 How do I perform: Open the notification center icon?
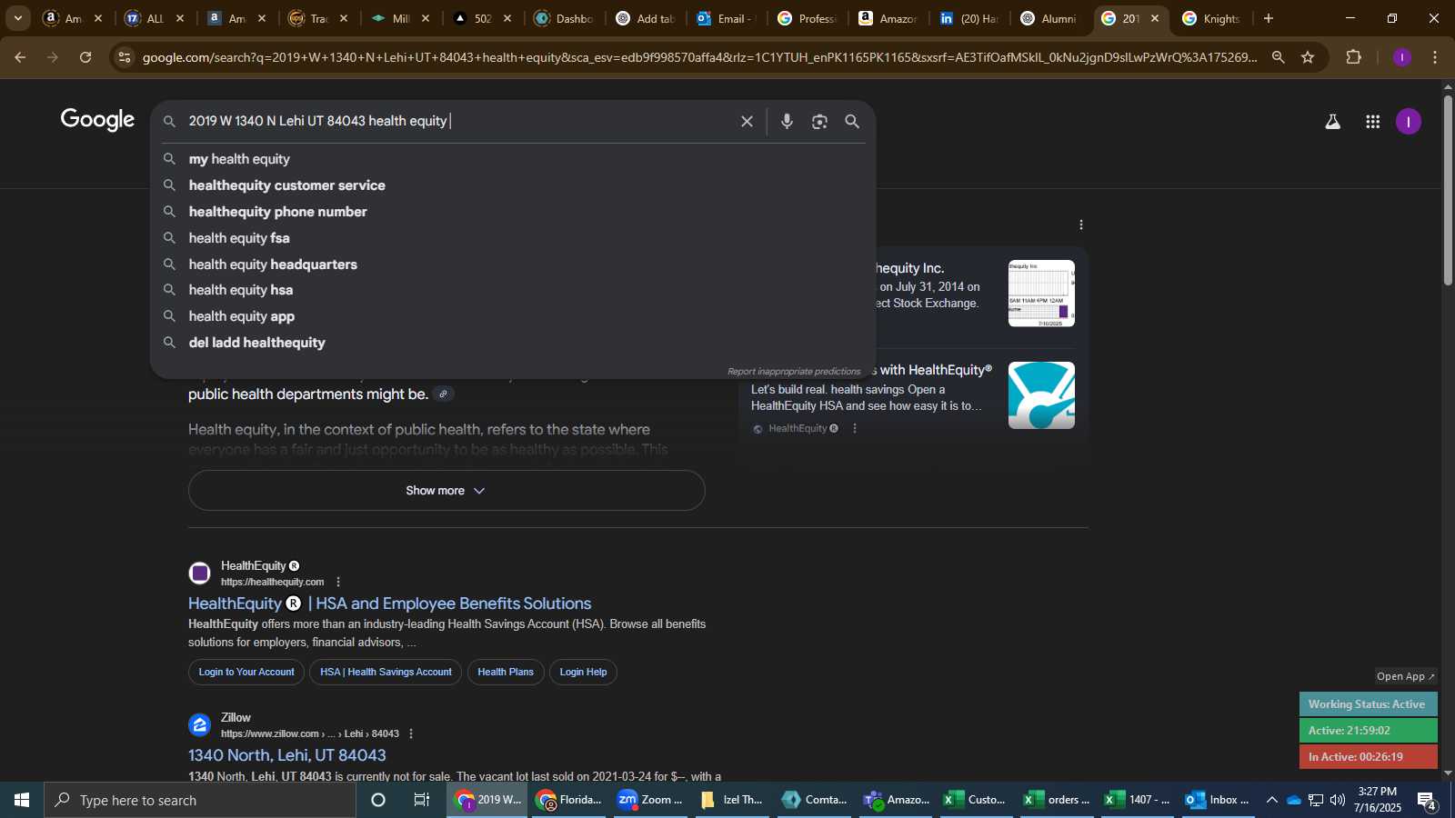(x=1427, y=801)
